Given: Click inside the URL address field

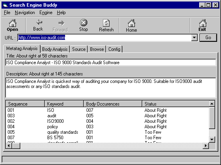Looking at the screenshot, I should point(104,38).
